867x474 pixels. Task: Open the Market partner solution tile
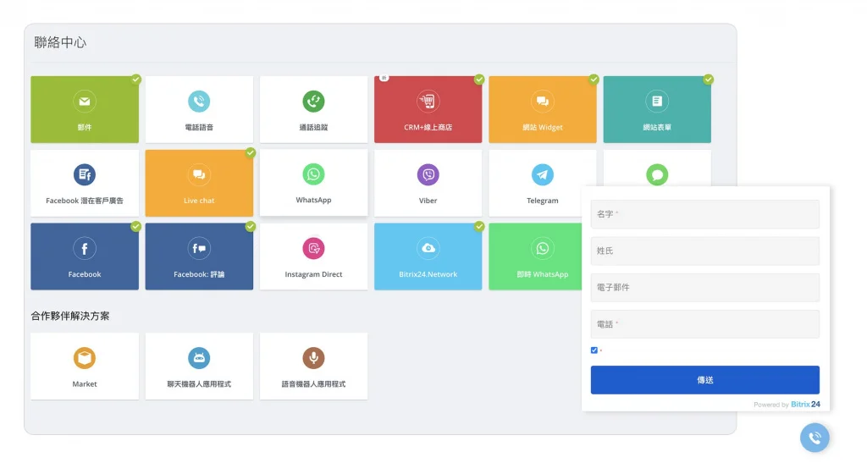85,366
